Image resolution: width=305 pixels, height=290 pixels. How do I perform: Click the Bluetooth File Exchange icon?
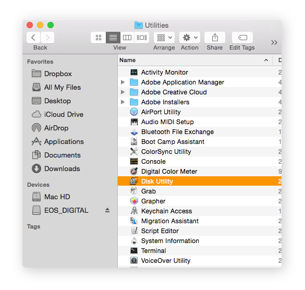(x=134, y=132)
